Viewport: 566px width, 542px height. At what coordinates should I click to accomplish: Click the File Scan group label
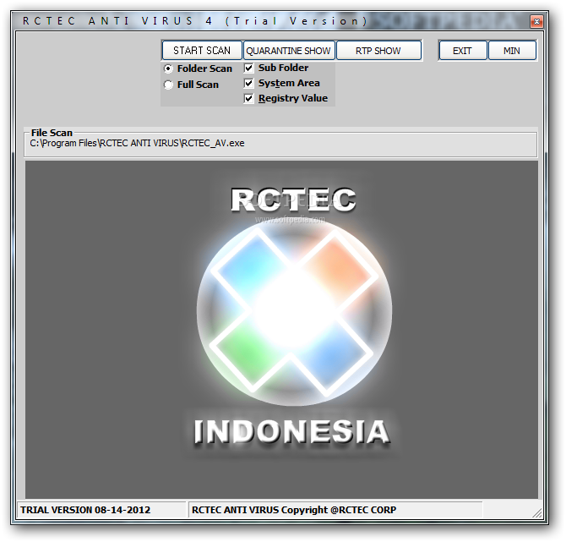click(x=52, y=133)
